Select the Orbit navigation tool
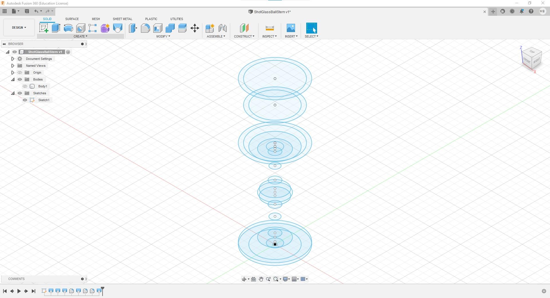Screen dimensions: 550x298 click(x=244, y=279)
